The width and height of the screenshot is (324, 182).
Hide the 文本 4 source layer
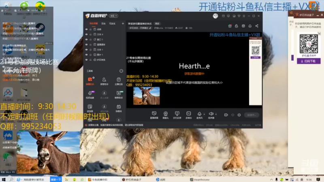click(x=86, y=34)
